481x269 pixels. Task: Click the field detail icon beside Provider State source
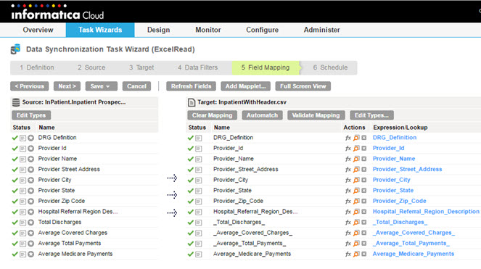[x=22, y=191]
